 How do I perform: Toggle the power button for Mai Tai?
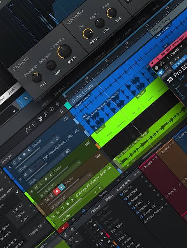pyautogui.click(x=122, y=194)
